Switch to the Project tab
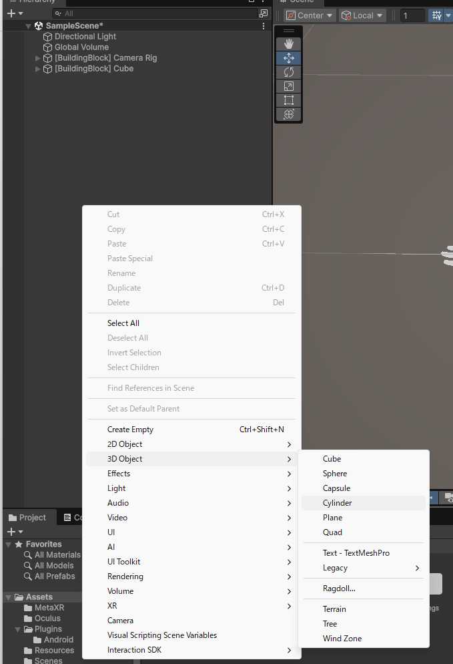The image size is (453, 664). (27, 518)
